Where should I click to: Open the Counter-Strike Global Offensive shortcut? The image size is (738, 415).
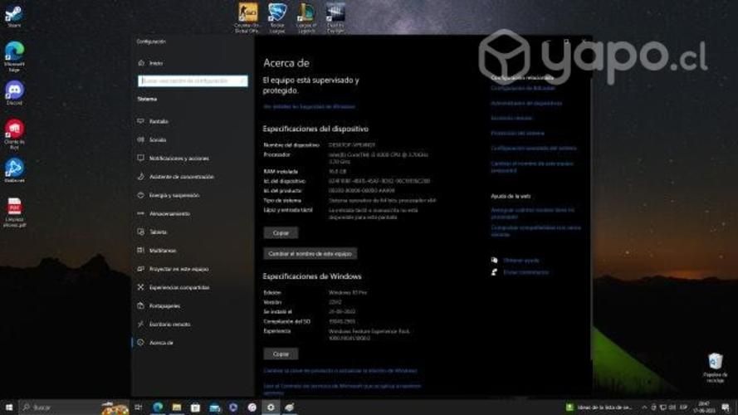click(247, 17)
